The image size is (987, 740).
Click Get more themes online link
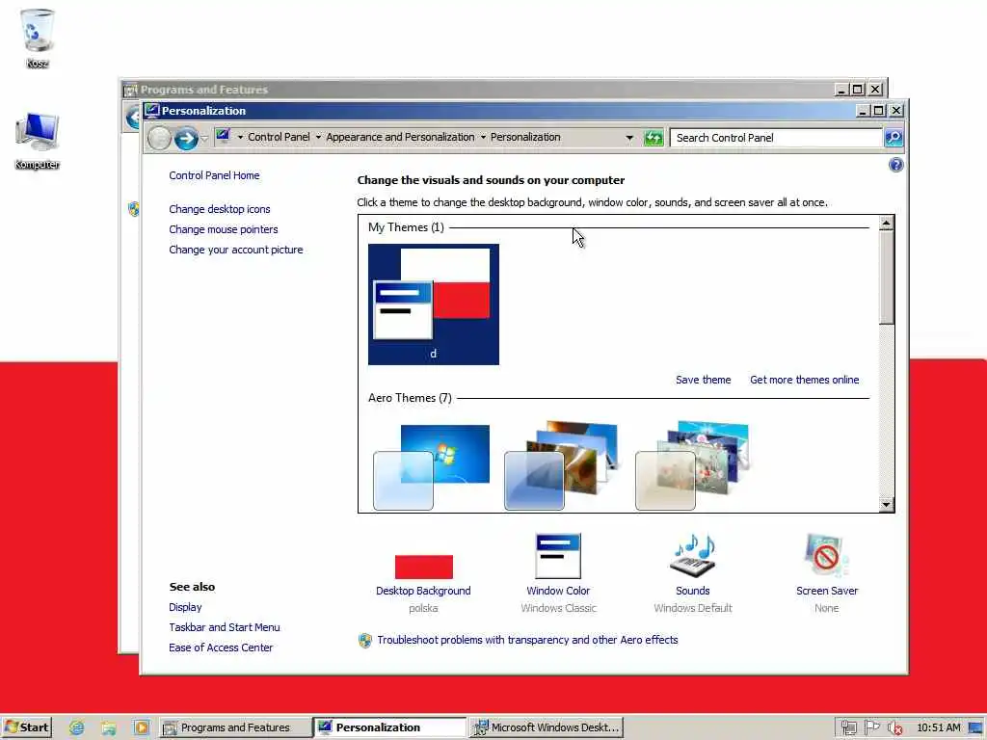pyautogui.click(x=805, y=380)
